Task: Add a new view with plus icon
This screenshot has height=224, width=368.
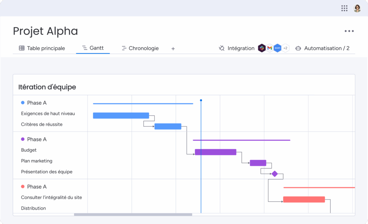Action: 173,49
